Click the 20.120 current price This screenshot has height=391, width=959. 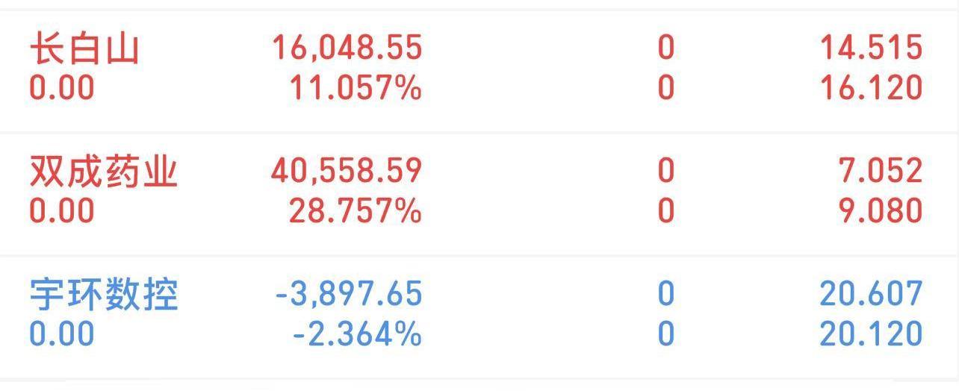pos(872,333)
